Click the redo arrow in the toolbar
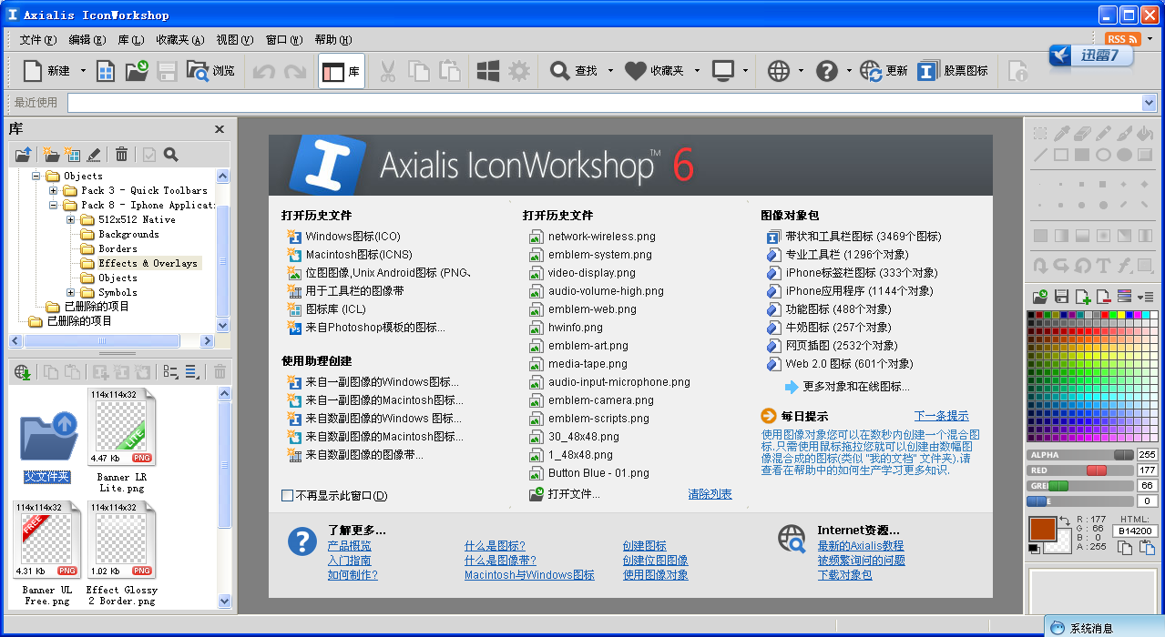Screen dimensions: 1165x637 click(x=295, y=71)
